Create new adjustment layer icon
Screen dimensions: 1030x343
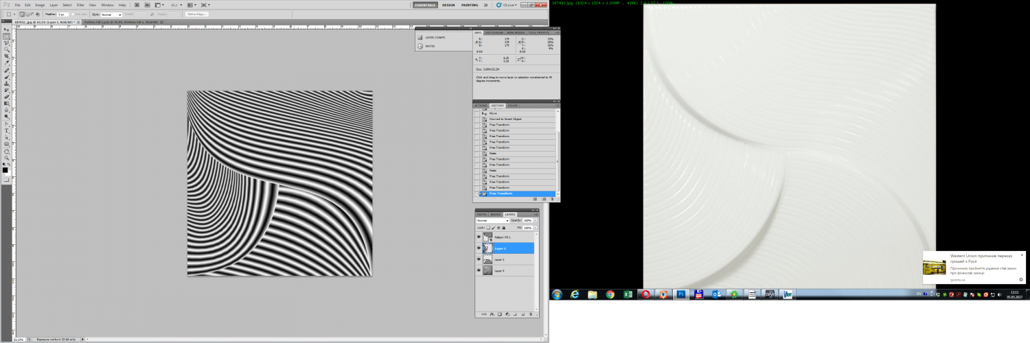pos(507,314)
